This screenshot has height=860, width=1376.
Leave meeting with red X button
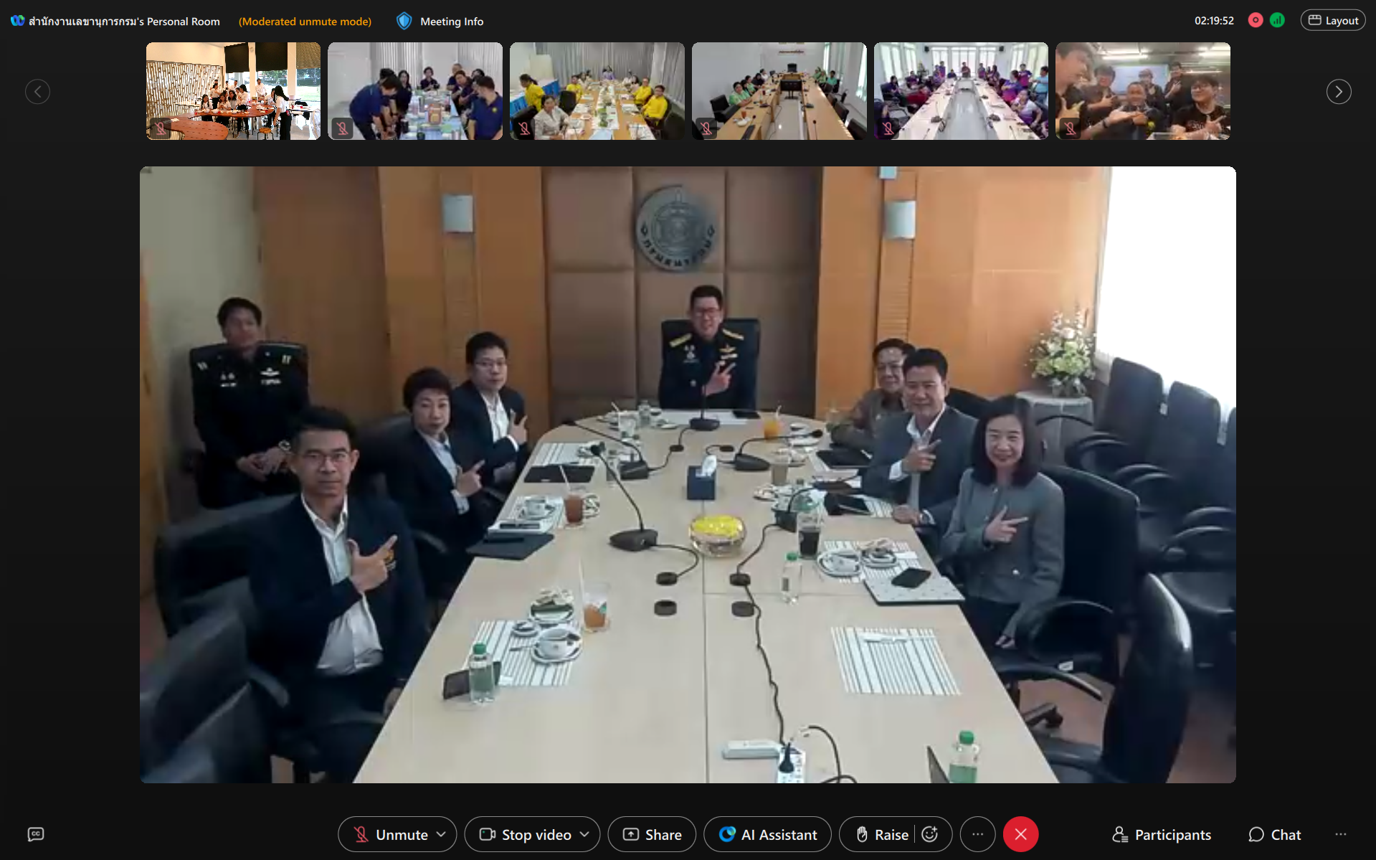[x=1020, y=834]
